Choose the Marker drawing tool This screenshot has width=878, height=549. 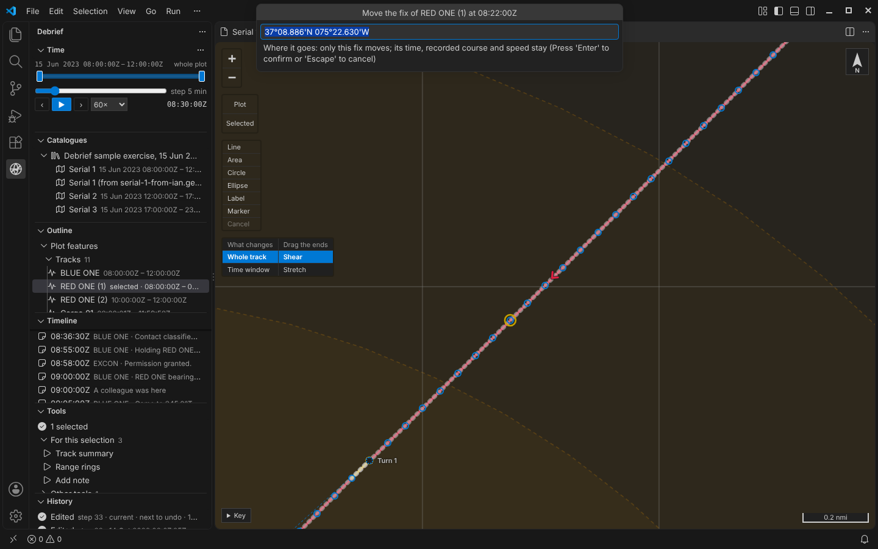(241, 211)
